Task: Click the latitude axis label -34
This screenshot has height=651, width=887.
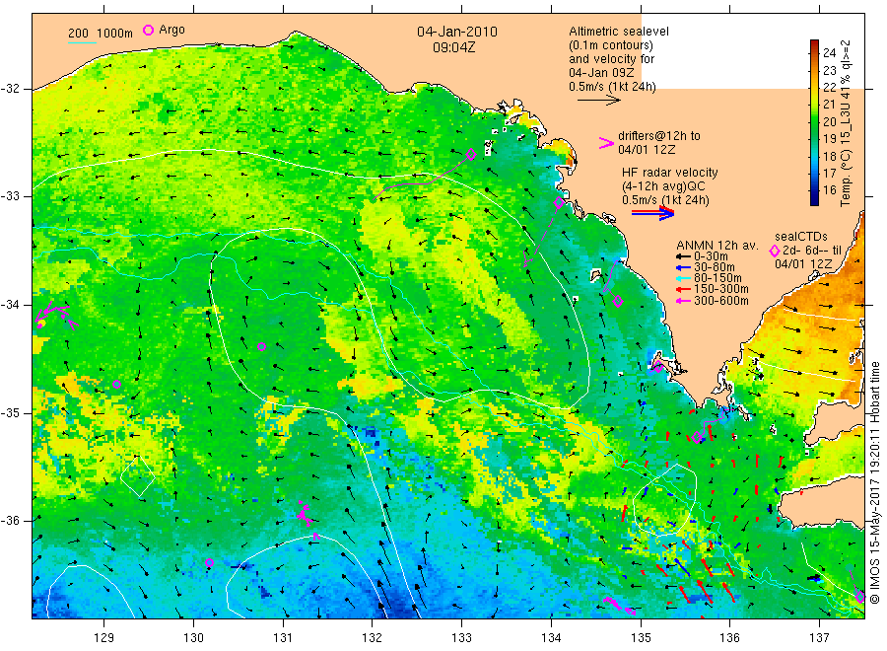Action: click(10, 305)
